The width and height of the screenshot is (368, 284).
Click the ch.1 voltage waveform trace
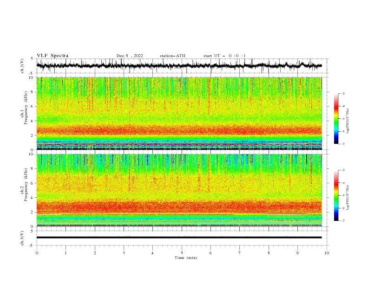coord(179,66)
